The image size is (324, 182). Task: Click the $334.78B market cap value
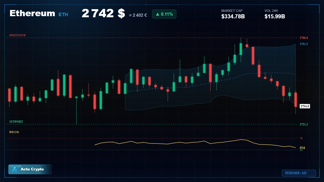(233, 16)
